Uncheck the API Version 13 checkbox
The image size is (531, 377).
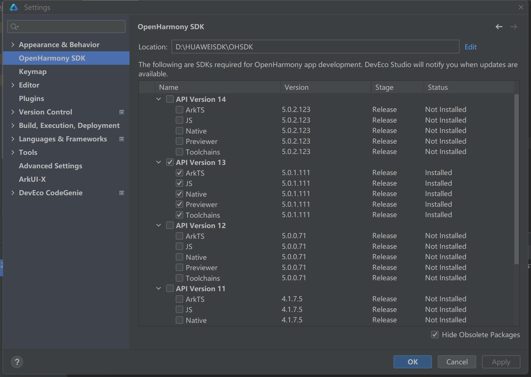point(170,162)
